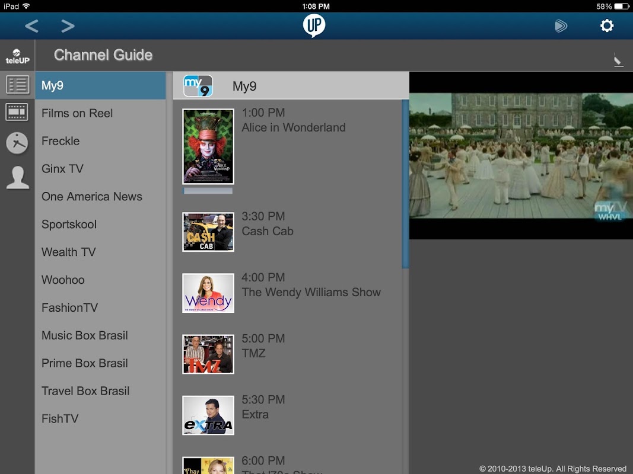Choose Wealth TV channel
This screenshot has width=633, height=474.
pos(100,252)
